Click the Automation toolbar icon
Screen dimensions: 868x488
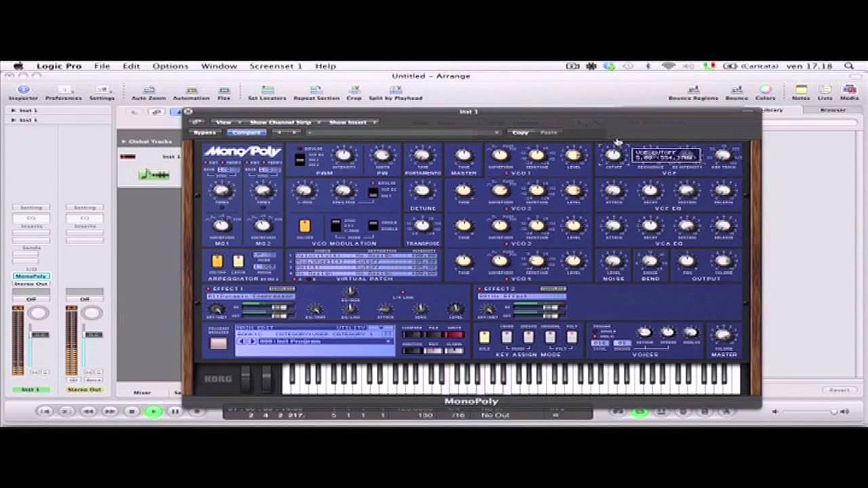tap(191, 93)
